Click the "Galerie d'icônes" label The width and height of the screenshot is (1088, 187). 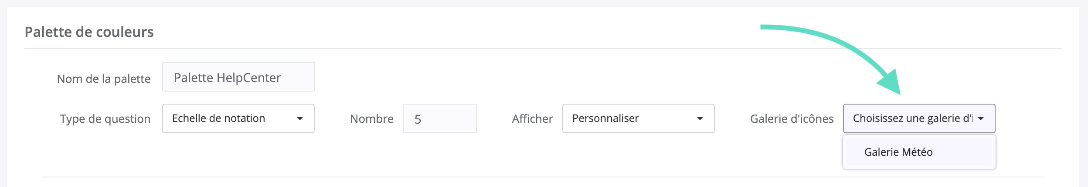tap(792, 119)
